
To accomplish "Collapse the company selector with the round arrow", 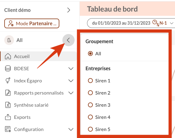I will click(x=68, y=40).
